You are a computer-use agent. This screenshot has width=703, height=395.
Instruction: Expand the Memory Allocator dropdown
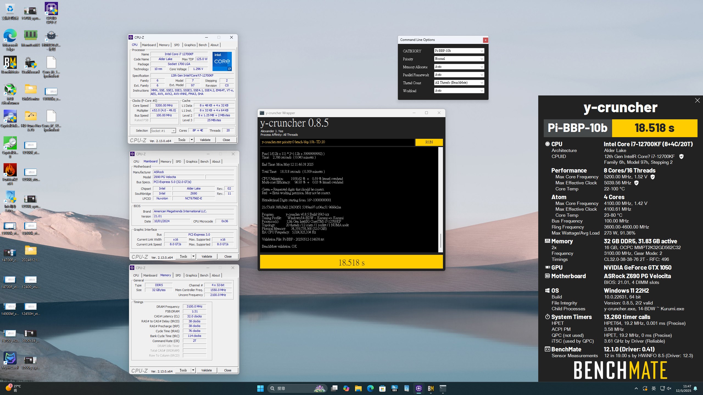click(459, 67)
